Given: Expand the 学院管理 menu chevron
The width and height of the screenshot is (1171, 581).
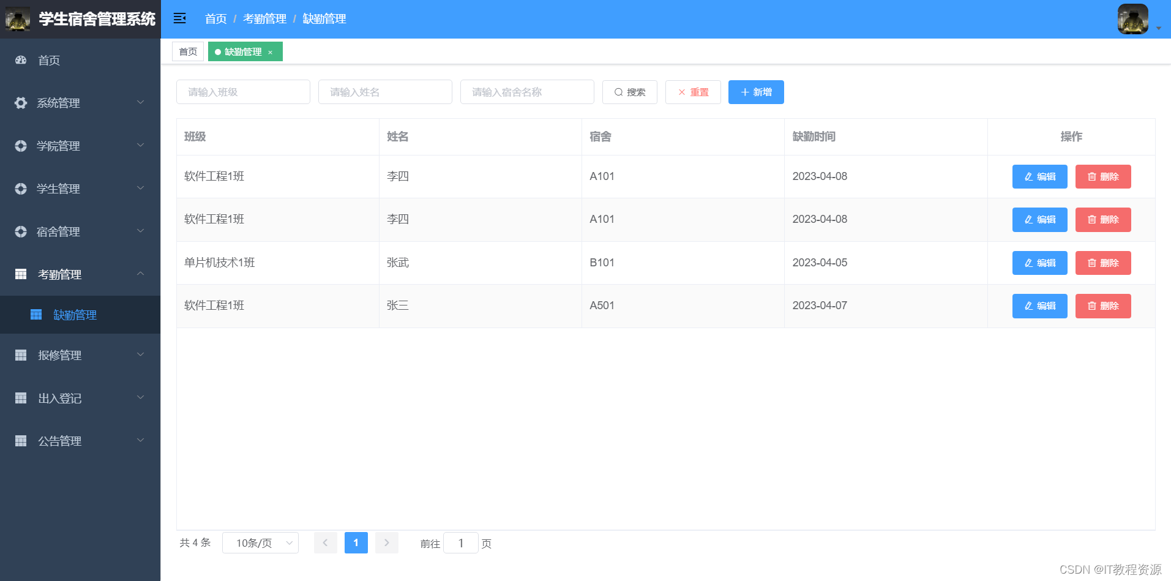Looking at the screenshot, I should 140,145.
